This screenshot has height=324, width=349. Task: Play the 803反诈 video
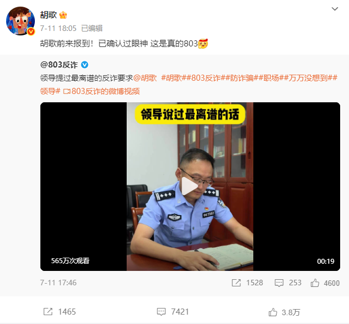tap(190, 186)
